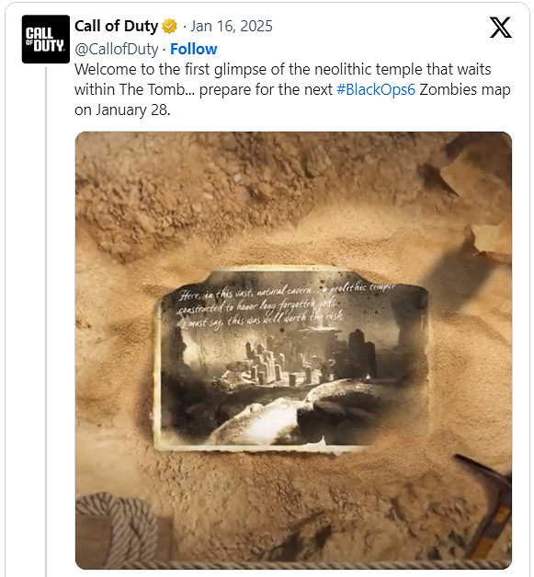
Task: Click the coiled rope in the media corner
Action: 118,530
